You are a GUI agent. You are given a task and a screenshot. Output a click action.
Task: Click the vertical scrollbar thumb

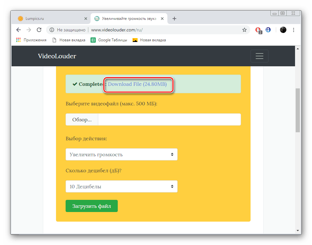click(298, 110)
